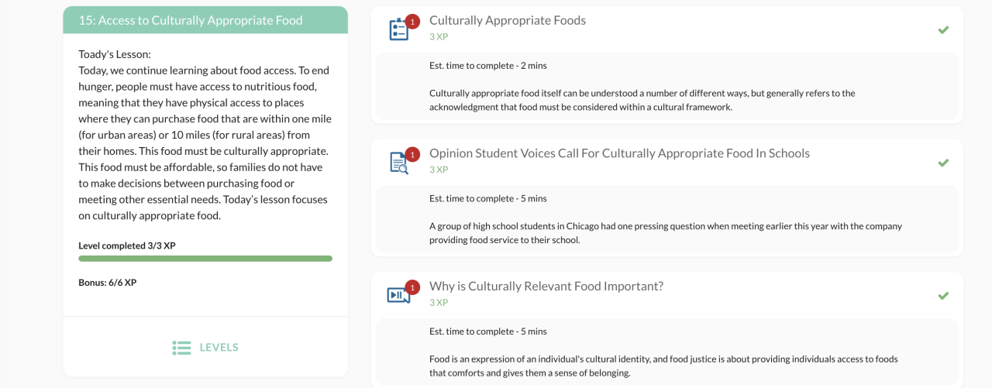Click the Chicago high school students description
This screenshot has width=992, height=388.
(665, 233)
